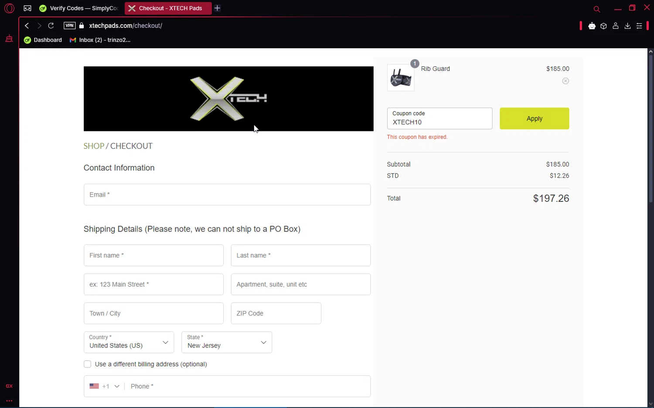Click the scrollbar down arrow
Screen dimensions: 654x408
pos(651,404)
